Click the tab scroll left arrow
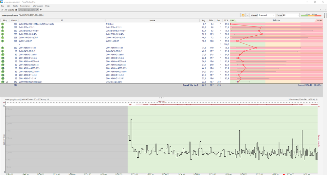327x175 pixels. click(320, 9)
